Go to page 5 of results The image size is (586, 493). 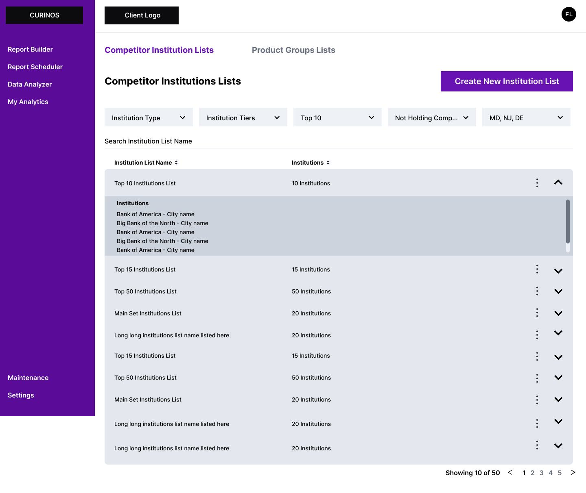pos(560,473)
